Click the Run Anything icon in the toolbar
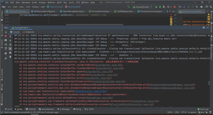The height and width of the screenshot is (115, 213). (207, 7)
